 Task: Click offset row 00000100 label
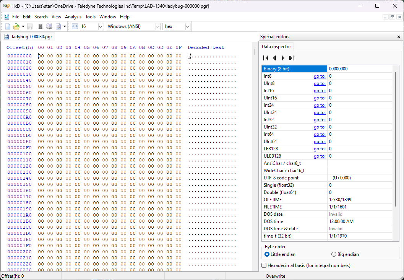(x=19, y=154)
